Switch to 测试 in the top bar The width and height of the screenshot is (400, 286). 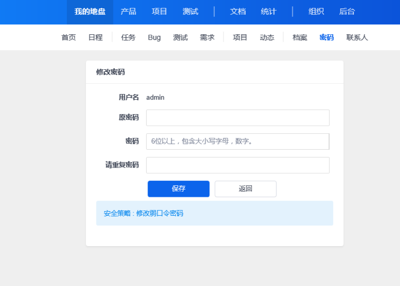(190, 12)
